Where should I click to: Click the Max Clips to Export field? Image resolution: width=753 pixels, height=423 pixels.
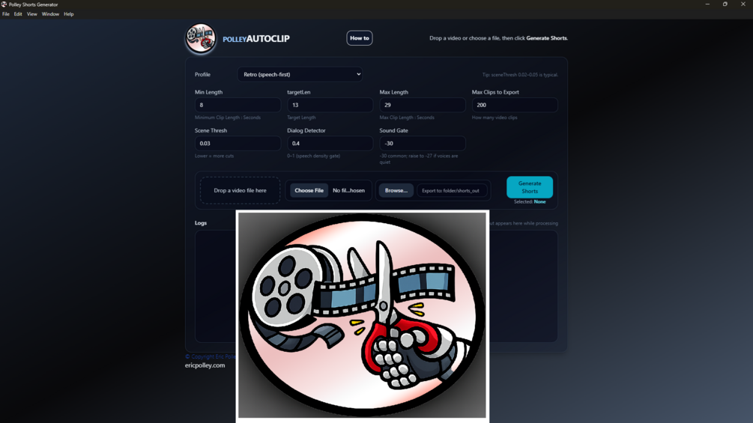pyautogui.click(x=515, y=105)
